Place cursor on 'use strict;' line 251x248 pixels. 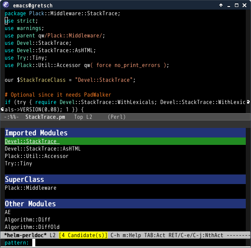[x=21, y=21]
